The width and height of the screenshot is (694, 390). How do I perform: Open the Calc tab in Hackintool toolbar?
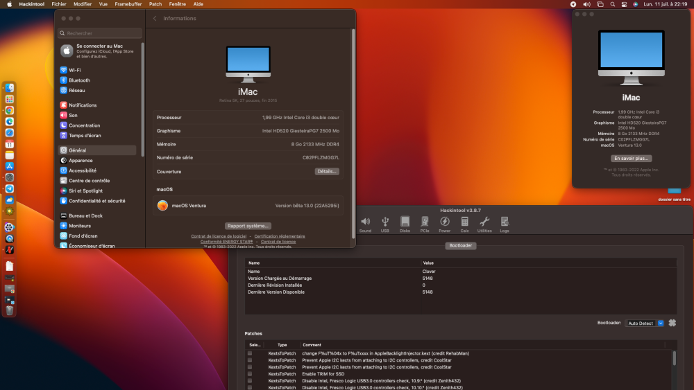click(x=464, y=224)
